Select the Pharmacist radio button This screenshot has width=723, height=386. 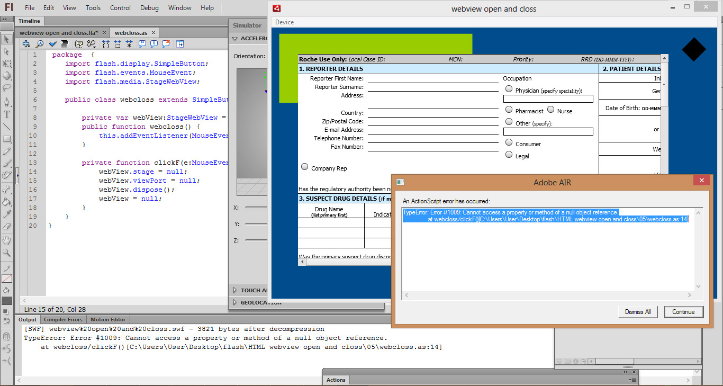509,110
